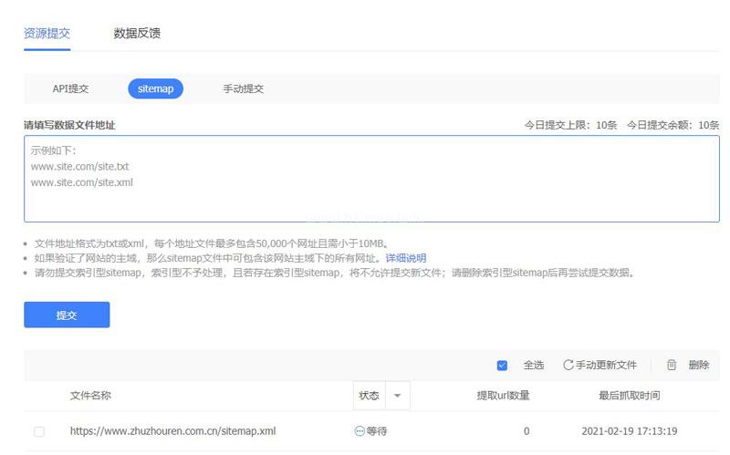Toggle the 全选 checkbox
730x455 pixels.
[x=502, y=365]
